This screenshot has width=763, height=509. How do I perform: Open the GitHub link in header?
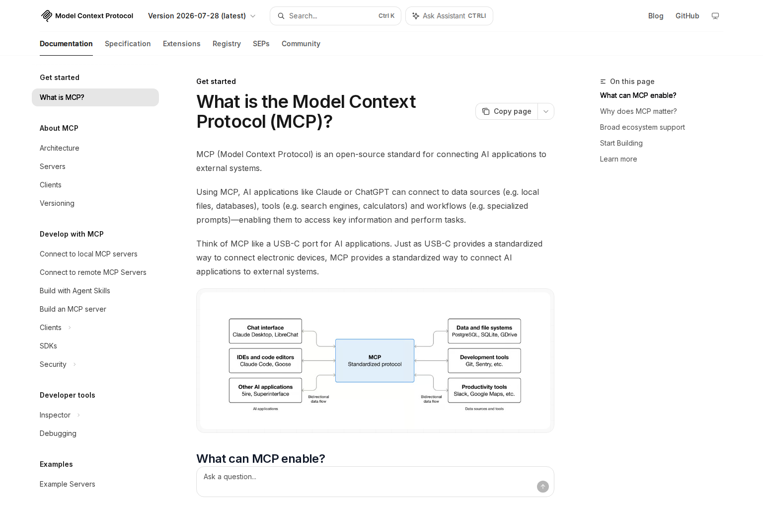click(687, 16)
